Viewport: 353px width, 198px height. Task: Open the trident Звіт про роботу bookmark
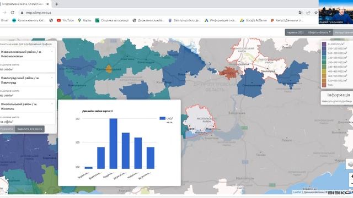pyautogui.click(x=184, y=20)
